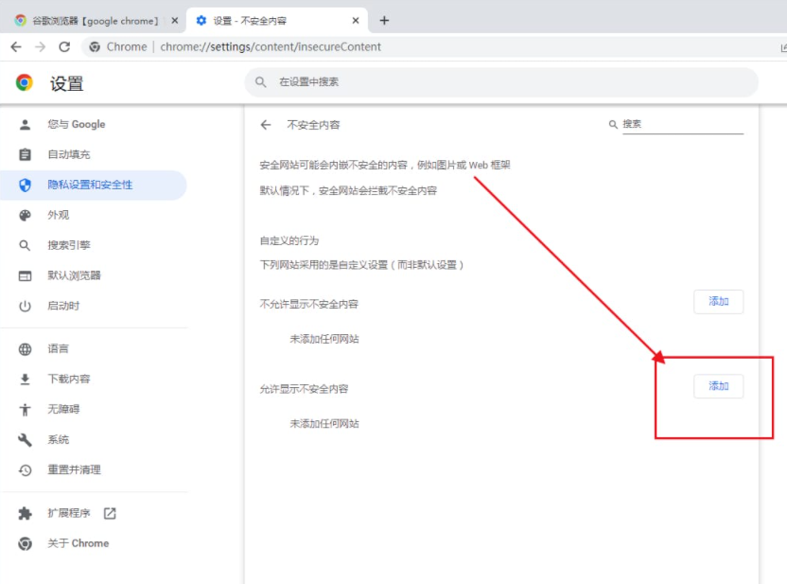Screen dimensions: 787x584
Task: Click the 搜索 field in 不安全内容 header
Action: point(683,124)
